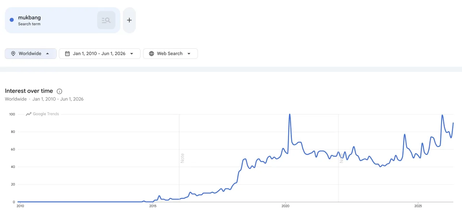Image resolution: width=462 pixels, height=221 pixels.
Task: Click the Note marker near 2016
Action: (x=182, y=158)
